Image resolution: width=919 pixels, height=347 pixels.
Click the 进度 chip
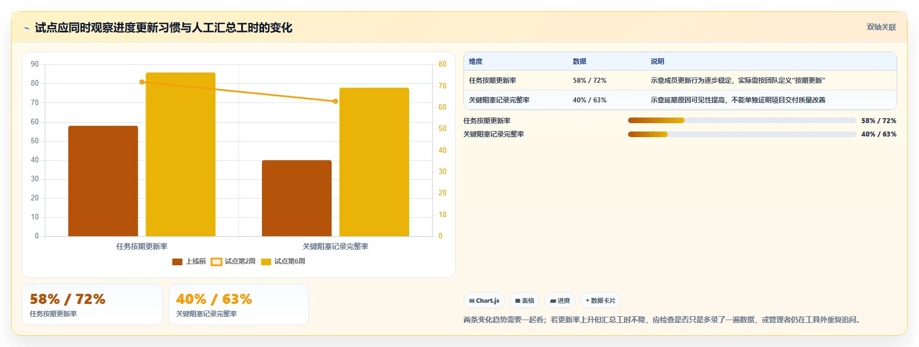pos(560,301)
